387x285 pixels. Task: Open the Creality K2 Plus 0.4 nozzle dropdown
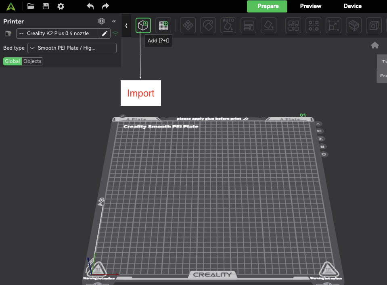[58, 34]
